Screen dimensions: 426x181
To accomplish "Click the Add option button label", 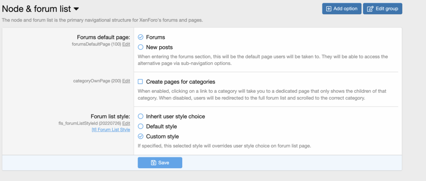I will (345, 9).
